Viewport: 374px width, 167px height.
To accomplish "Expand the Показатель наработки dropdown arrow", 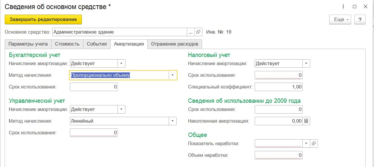I will pos(306,143).
